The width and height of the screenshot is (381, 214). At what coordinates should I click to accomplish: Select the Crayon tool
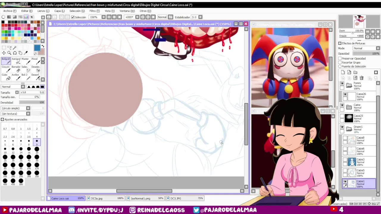6,69
